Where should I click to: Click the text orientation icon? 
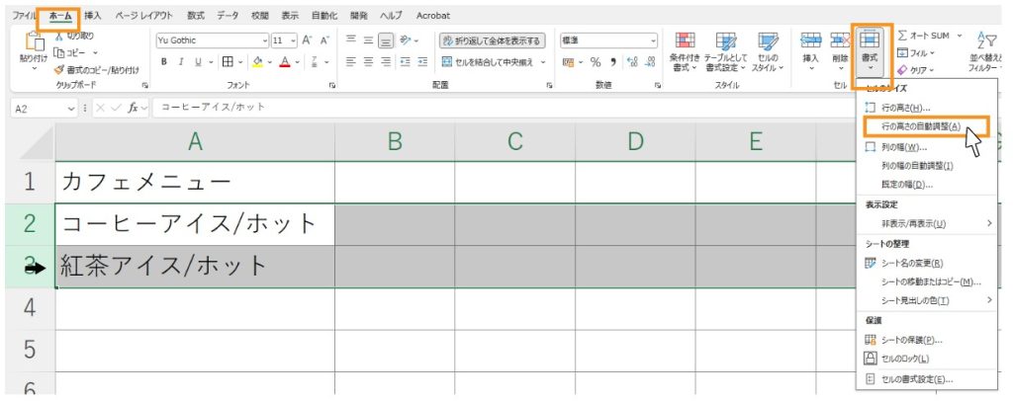[406, 40]
